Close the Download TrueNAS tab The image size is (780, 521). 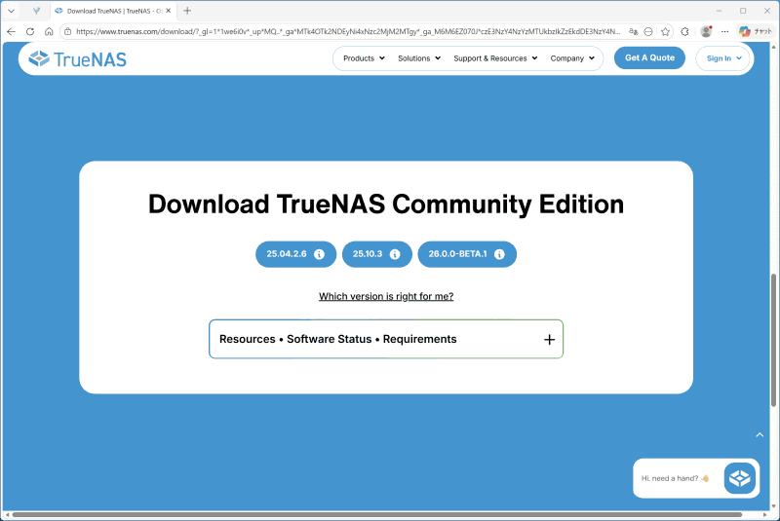click(168, 11)
